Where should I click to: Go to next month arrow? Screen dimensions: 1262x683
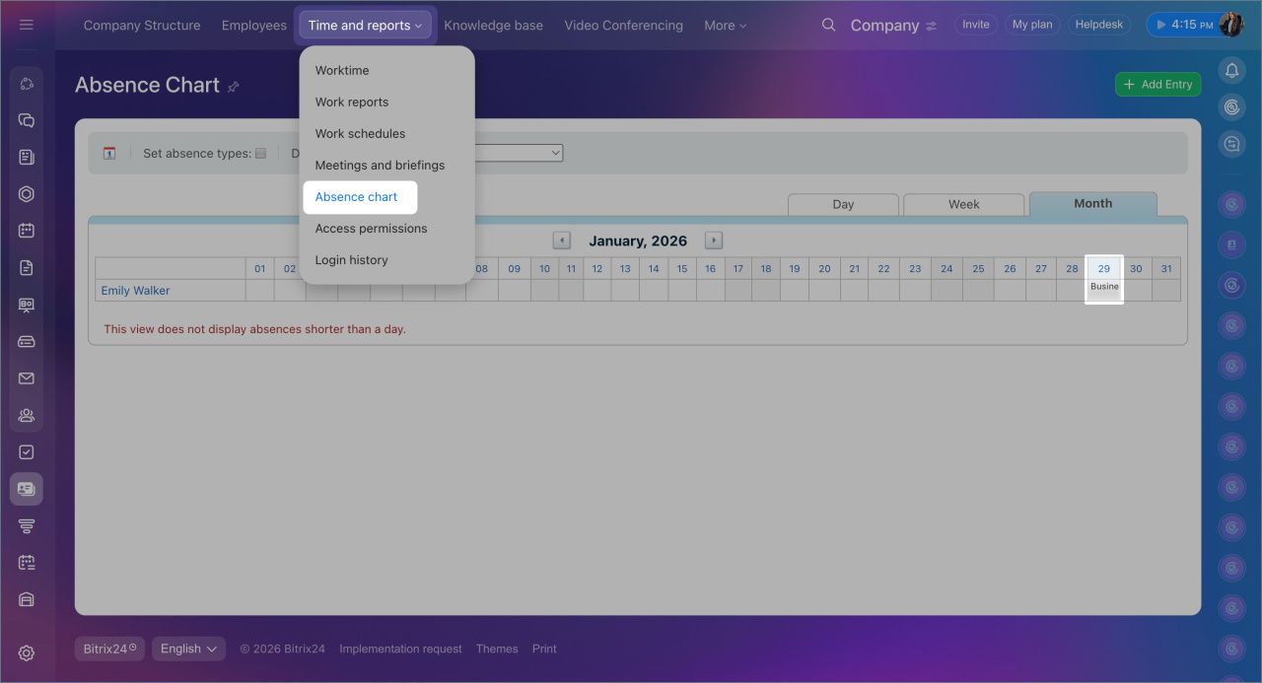pyautogui.click(x=714, y=240)
